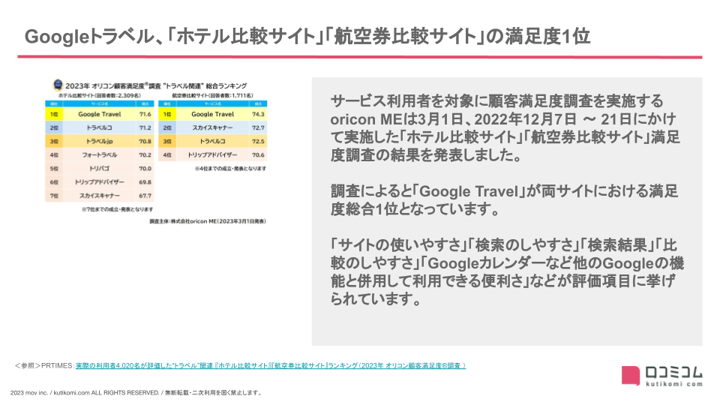720x405 pixels.
Task: Click paragraph starting '調査によると「Google Travel」'
Action: click(504, 199)
